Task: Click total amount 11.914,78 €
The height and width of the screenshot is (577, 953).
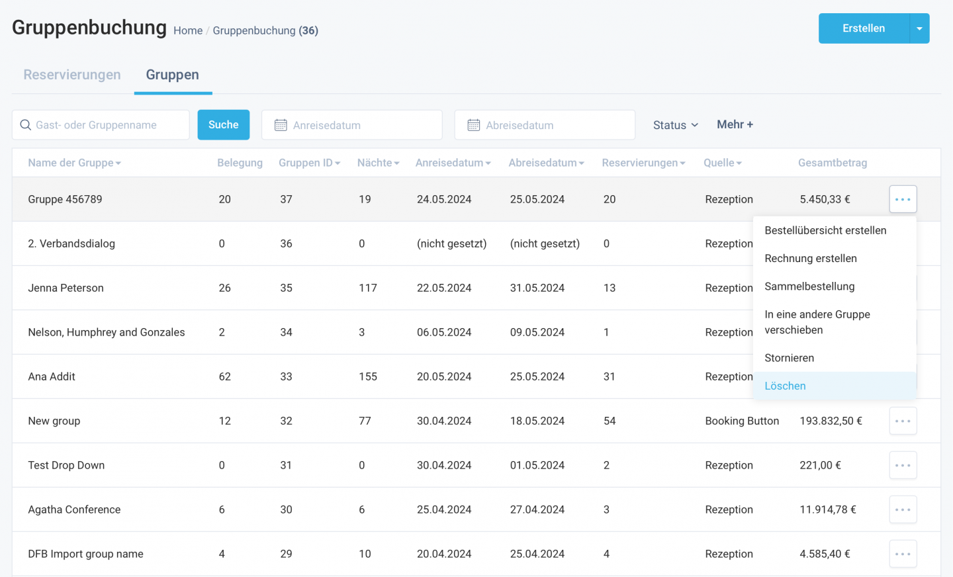Action: [828, 510]
